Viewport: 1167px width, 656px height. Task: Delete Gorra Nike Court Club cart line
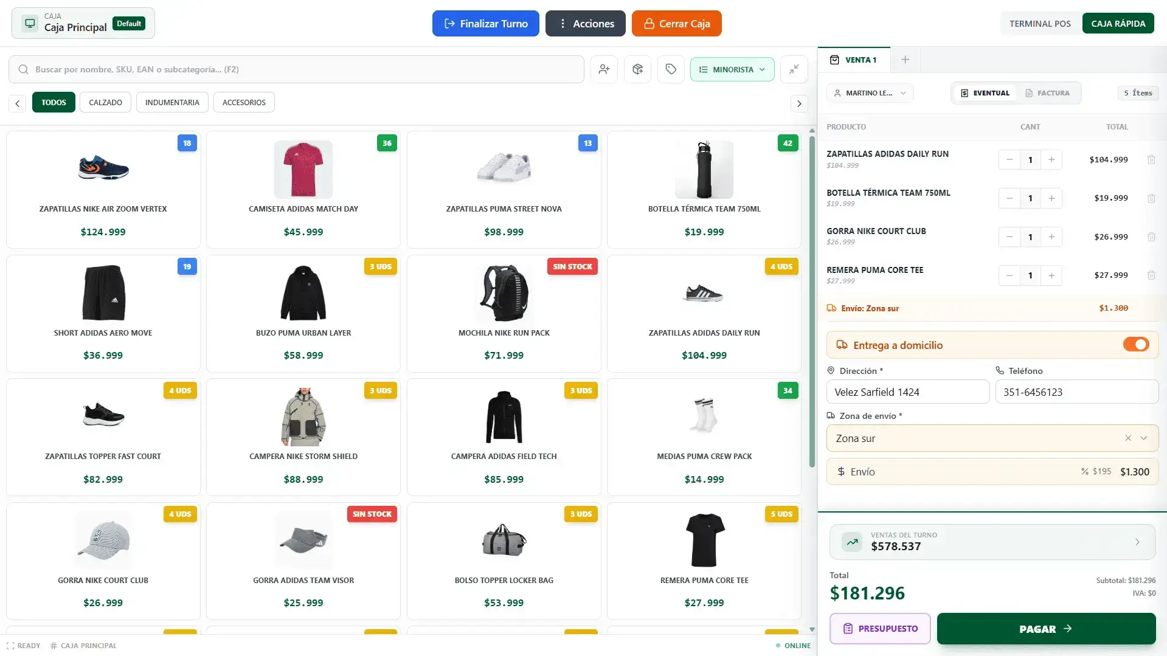(x=1151, y=237)
